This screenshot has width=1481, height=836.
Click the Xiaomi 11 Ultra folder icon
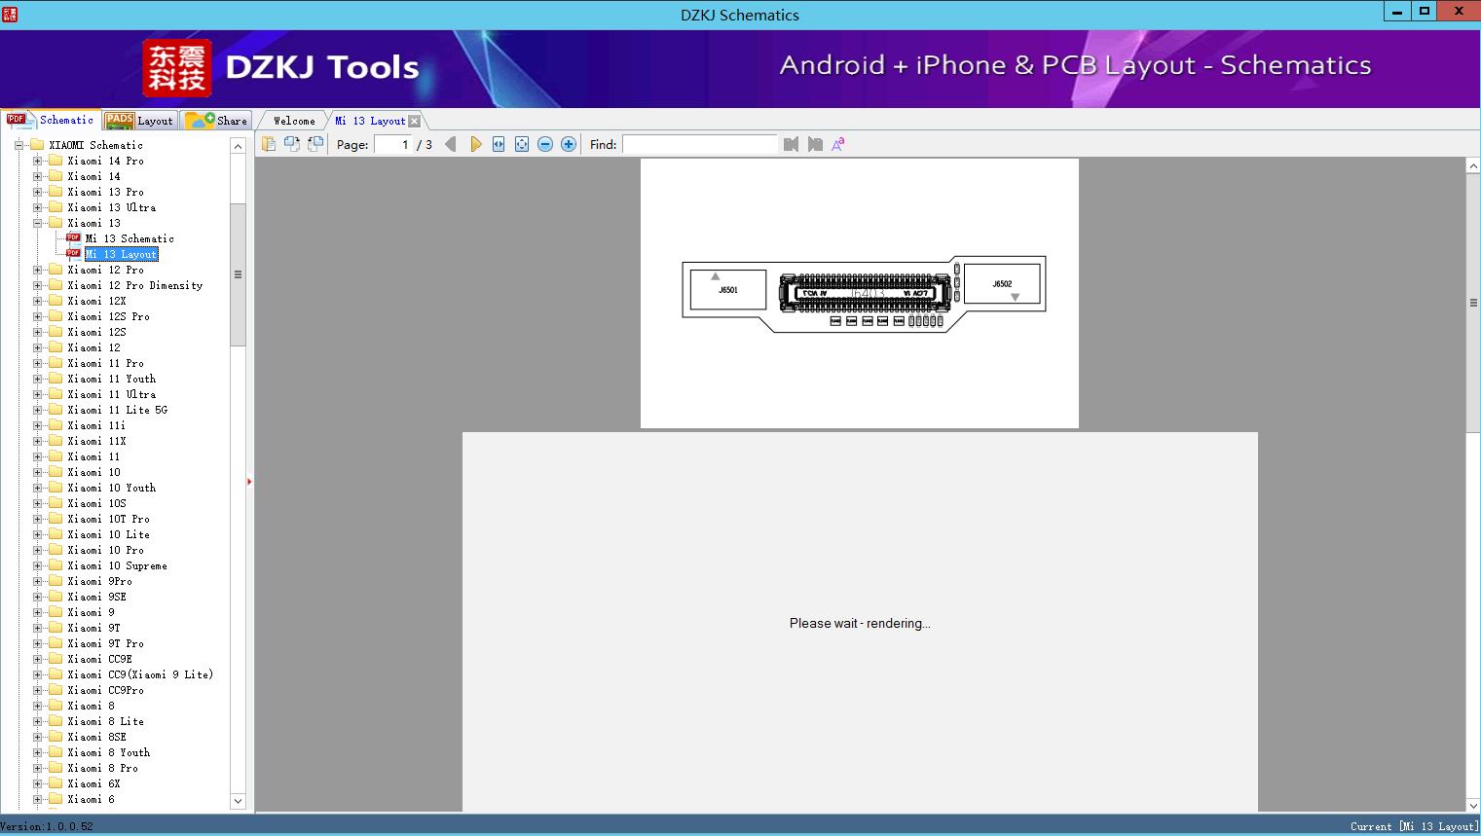pyautogui.click(x=56, y=394)
